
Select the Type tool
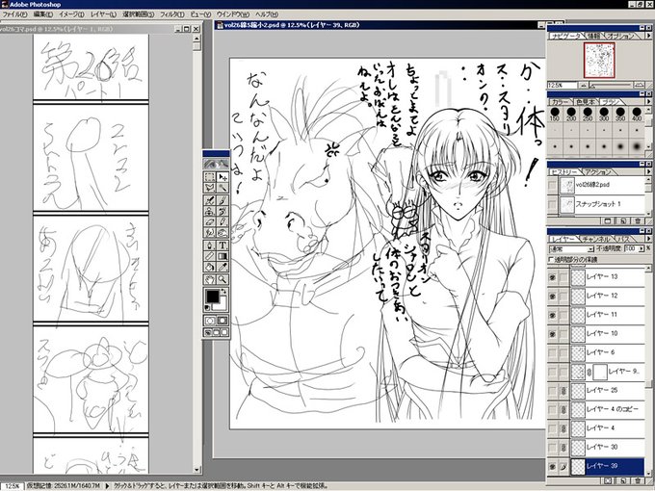223,245
